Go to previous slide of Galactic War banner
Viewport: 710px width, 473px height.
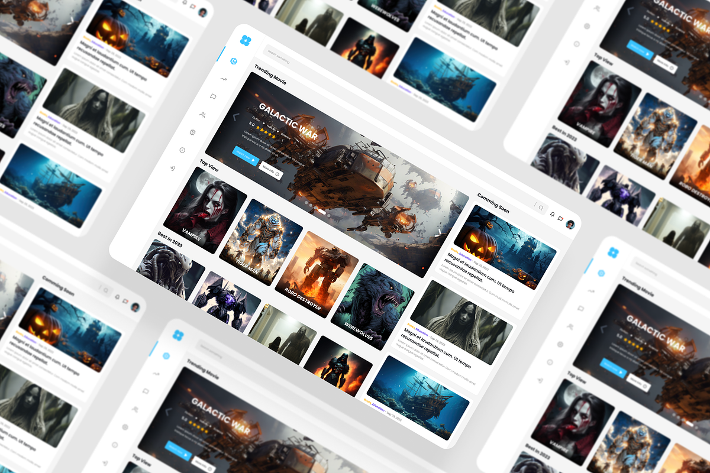(x=235, y=117)
